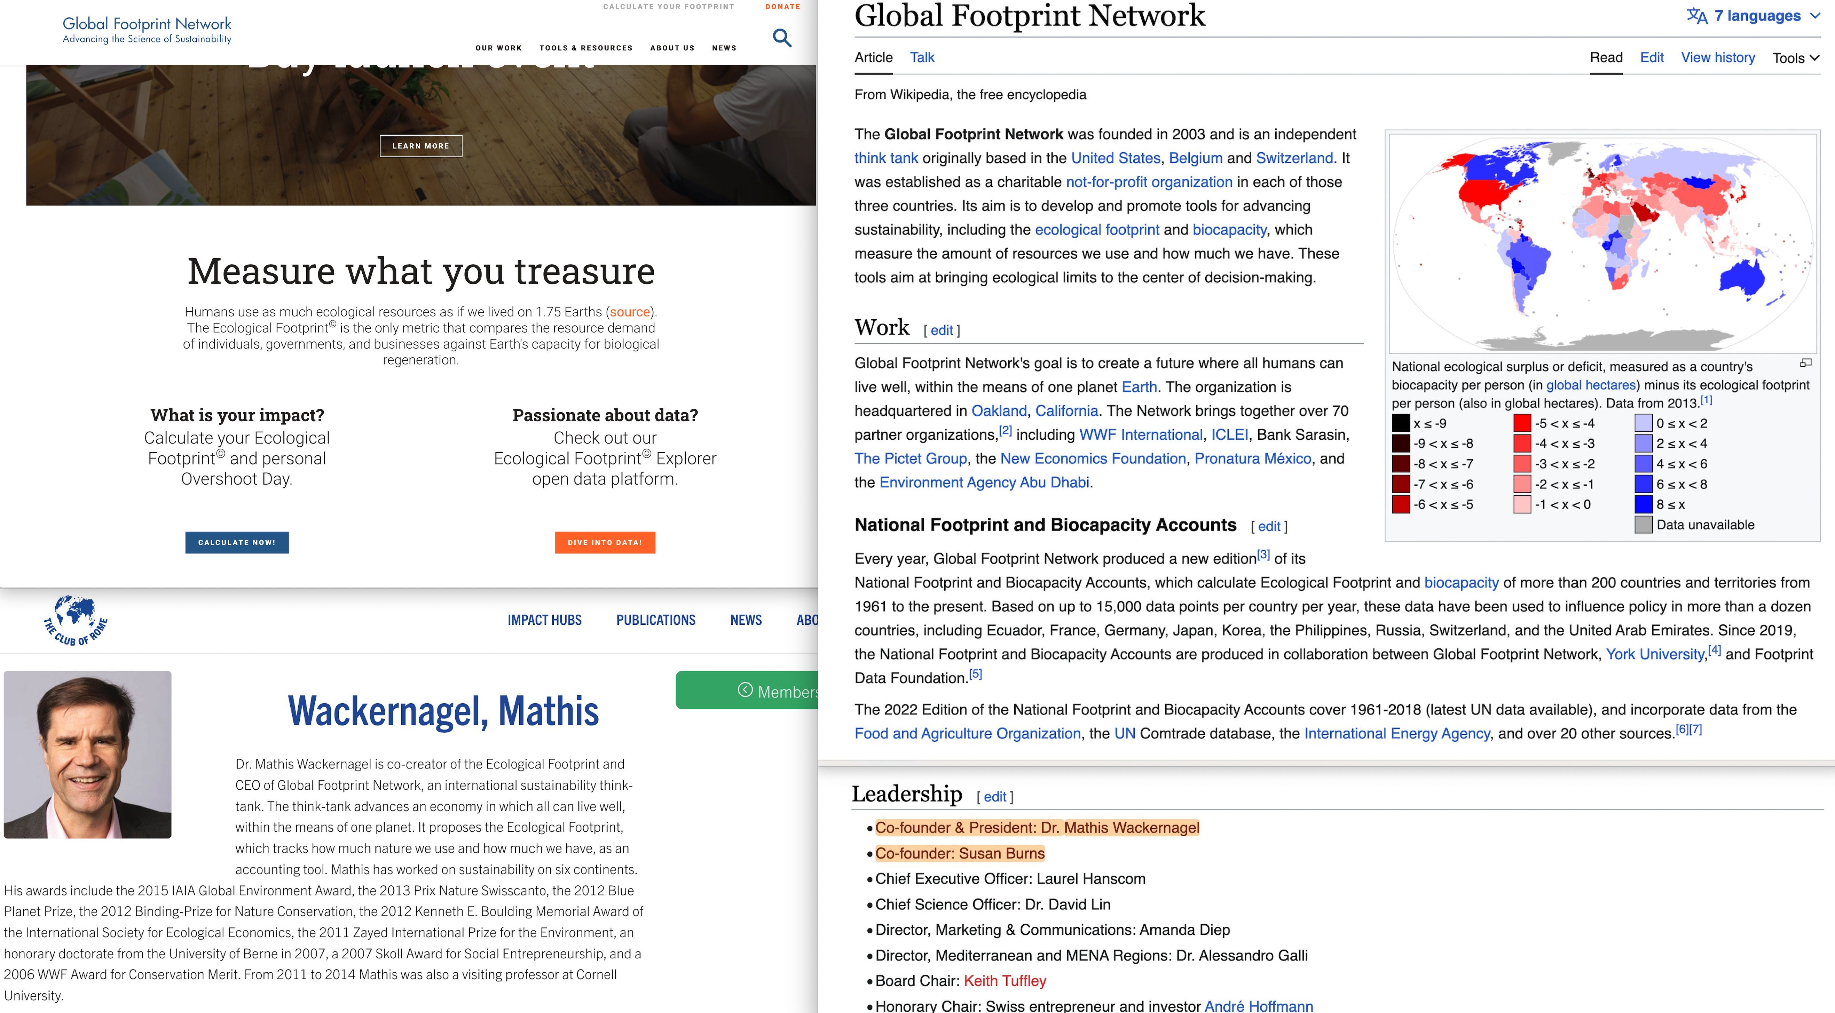
Task: Open the search magnifier on Global Footprint Network site
Action: coord(782,38)
